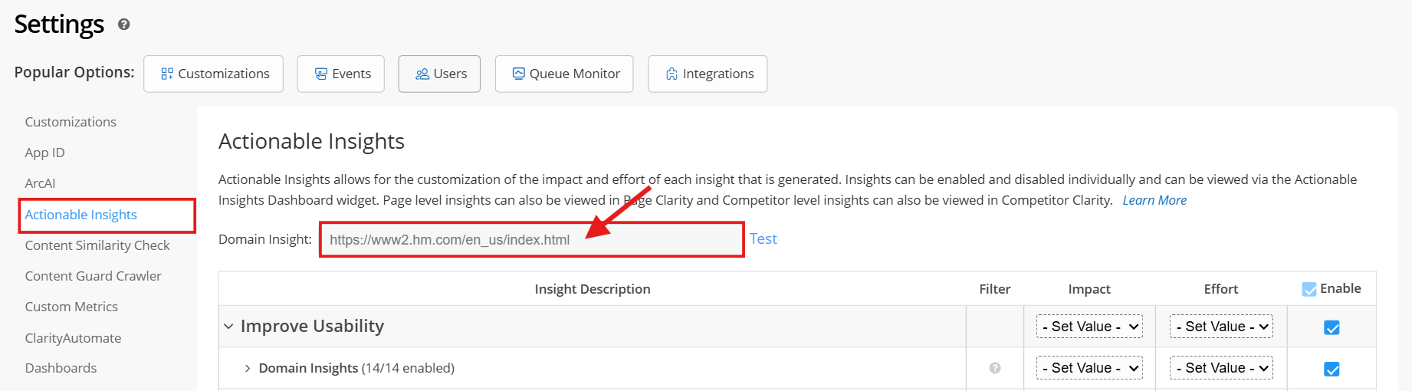Click the Integrations puzzle icon
This screenshot has height=391, width=1412.
coord(672,74)
